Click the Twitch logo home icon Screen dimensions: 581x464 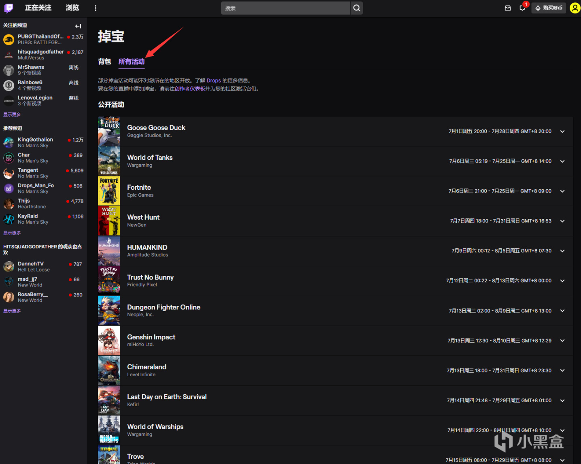9,8
